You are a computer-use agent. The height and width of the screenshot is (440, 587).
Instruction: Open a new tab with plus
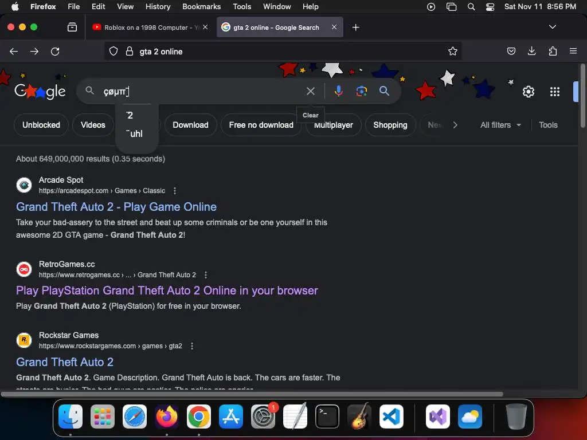pos(355,27)
